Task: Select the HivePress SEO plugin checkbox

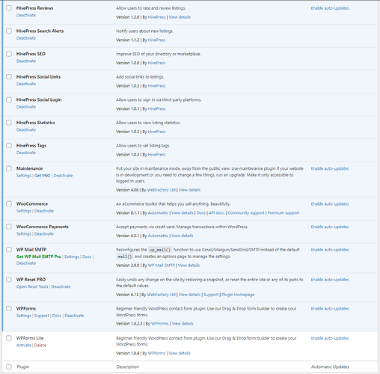Action: 9,54
